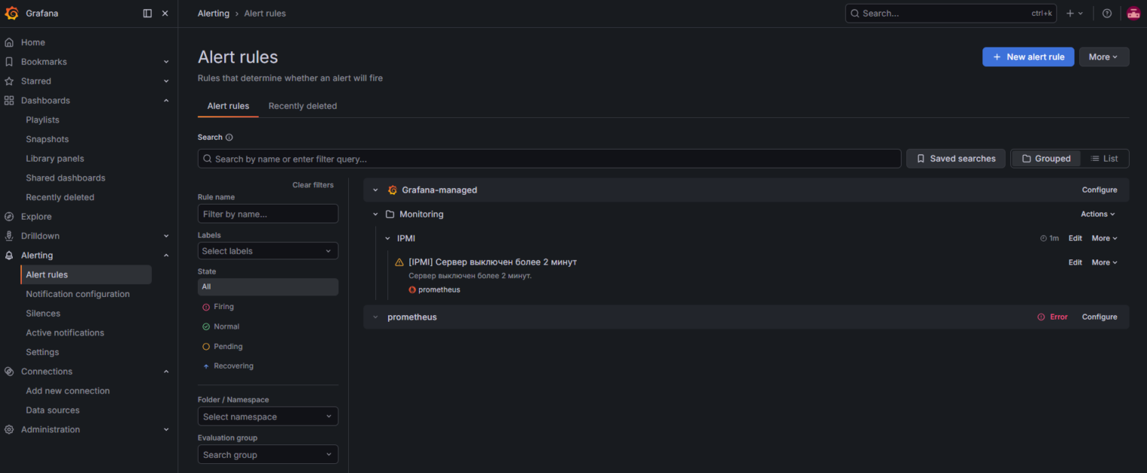
Task: Click the Explore compass icon
Action: 9,217
